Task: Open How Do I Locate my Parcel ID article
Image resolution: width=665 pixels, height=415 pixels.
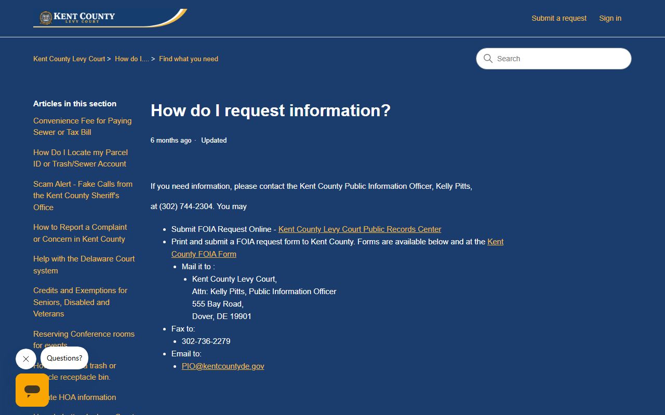Action: [81, 158]
